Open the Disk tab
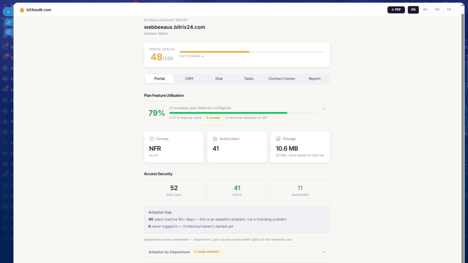 click(219, 79)
